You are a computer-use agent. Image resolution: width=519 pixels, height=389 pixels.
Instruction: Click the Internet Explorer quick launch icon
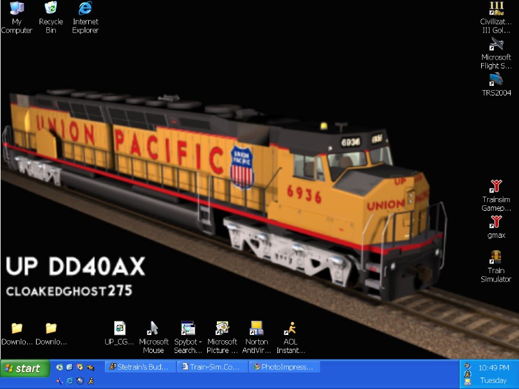pos(70,381)
